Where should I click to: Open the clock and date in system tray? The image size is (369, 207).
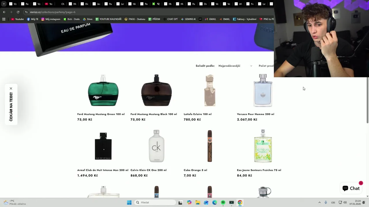355,202
